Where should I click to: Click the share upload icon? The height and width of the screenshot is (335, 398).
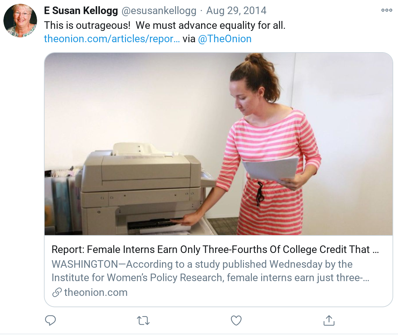point(329,321)
